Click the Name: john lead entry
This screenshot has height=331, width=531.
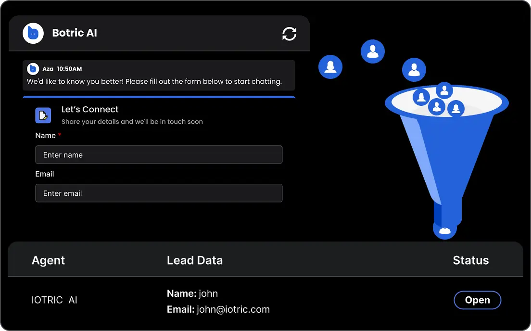pyautogui.click(x=192, y=293)
